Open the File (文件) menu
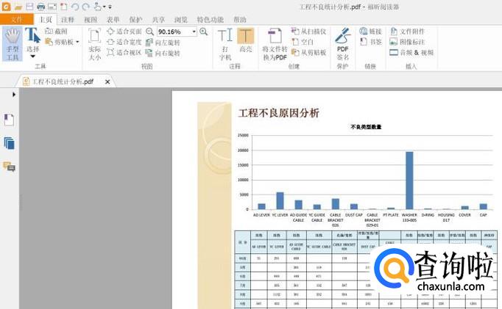The height and width of the screenshot is (309, 502). click(x=17, y=20)
